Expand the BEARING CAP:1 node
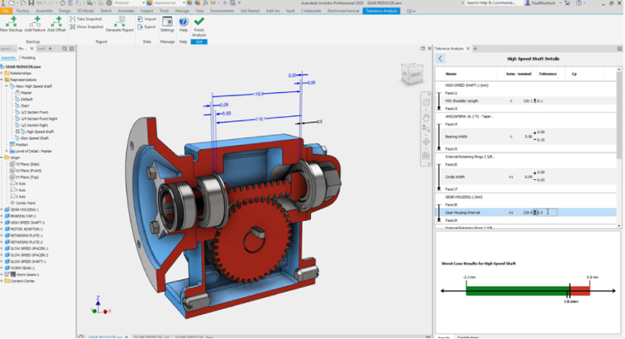 tap(2, 216)
